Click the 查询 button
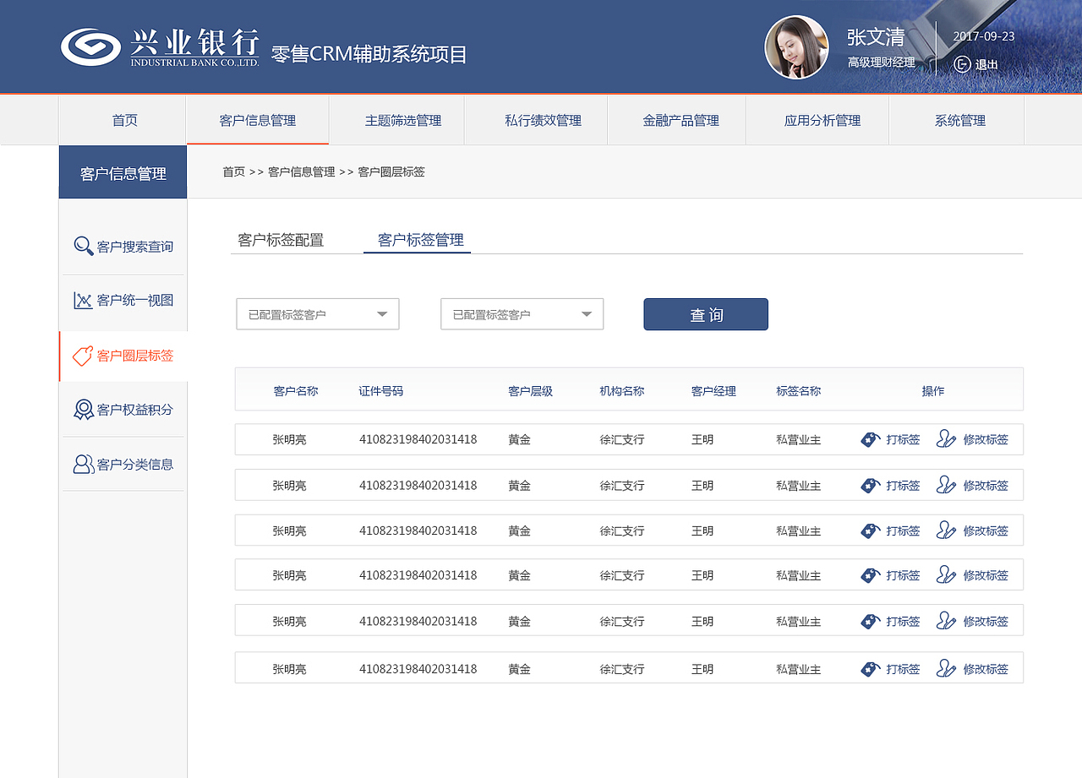The width and height of the screenshot is (1082, 778). point(706,313)
